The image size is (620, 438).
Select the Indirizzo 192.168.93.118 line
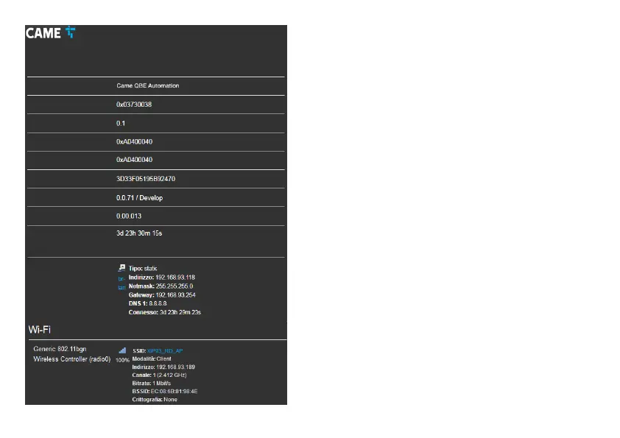click(x=162, y=278)
